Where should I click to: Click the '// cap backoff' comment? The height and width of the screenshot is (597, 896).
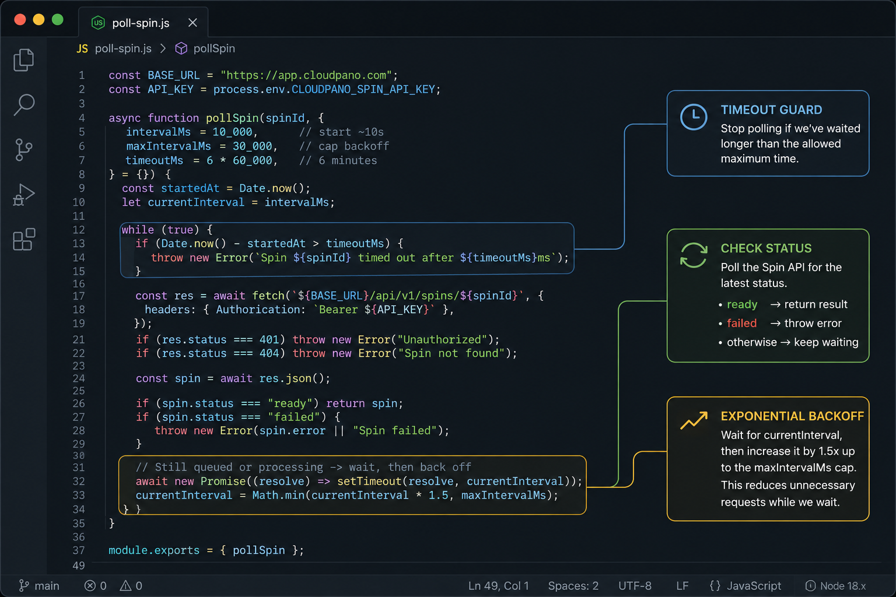pyautogui.click(x=344, y=146)
